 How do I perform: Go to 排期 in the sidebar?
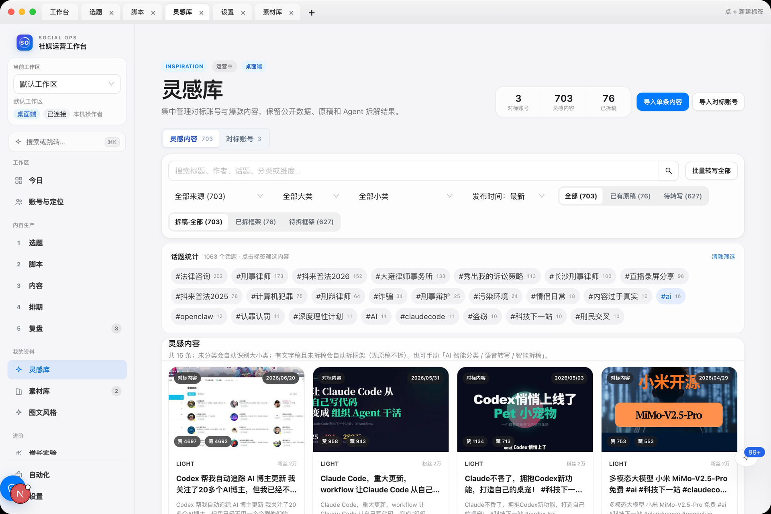click(67, 307)
